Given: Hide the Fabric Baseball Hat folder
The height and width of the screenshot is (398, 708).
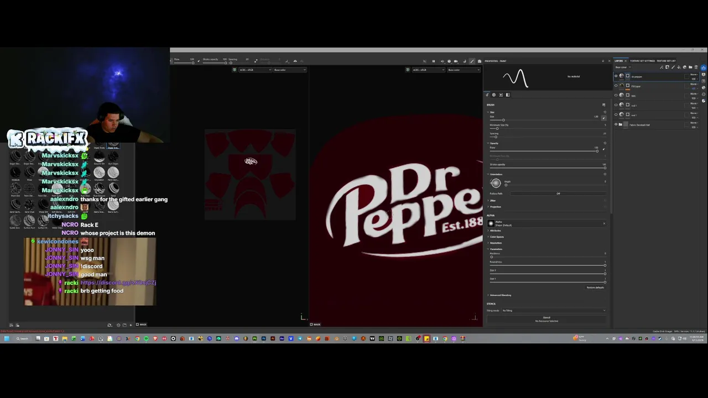Looking at the screenshot, I should tap(616, 124).
